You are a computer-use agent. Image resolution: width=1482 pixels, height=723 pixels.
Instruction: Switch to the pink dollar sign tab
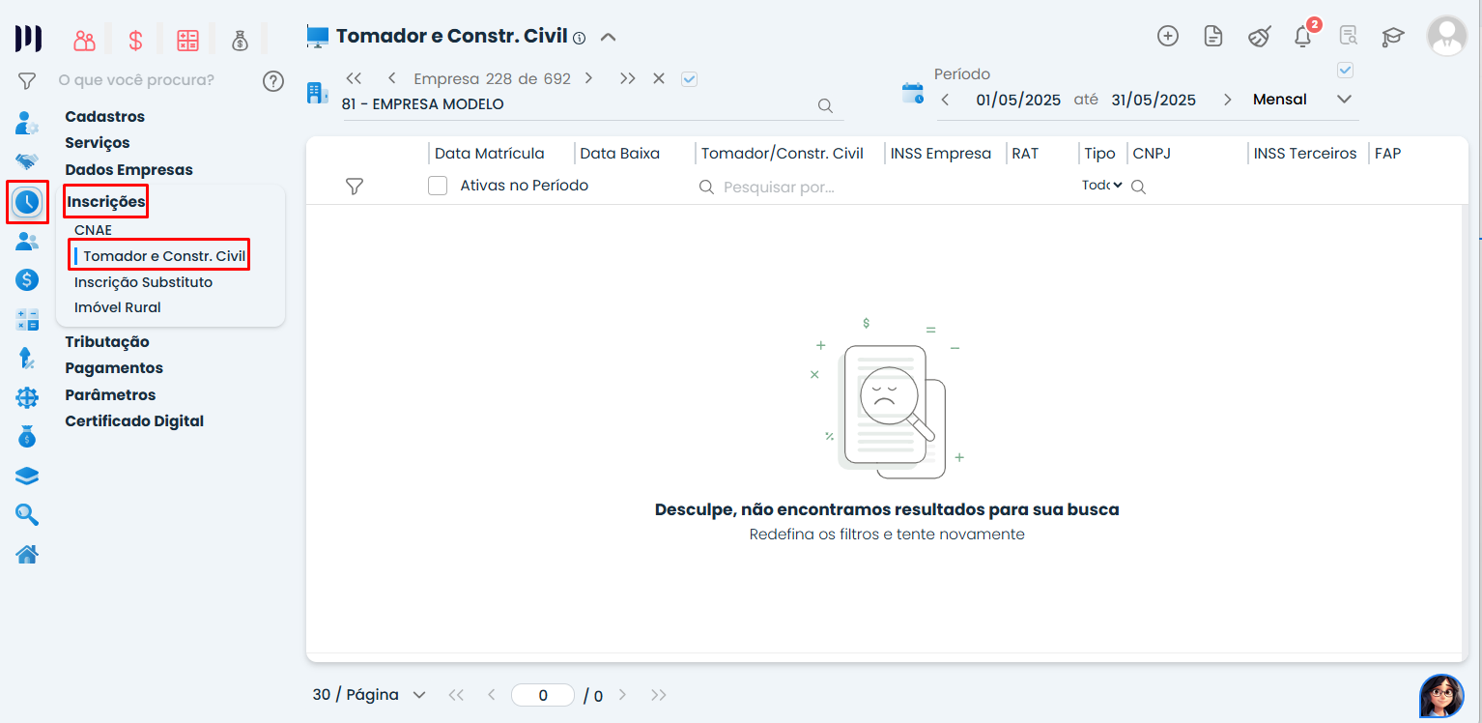click(135, 40)
